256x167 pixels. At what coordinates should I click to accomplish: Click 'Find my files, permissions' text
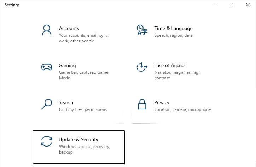[x=83, y=109]
